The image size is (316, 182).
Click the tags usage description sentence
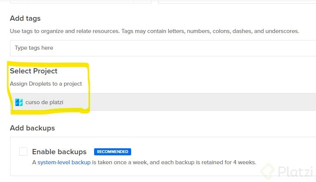tap(154, 31)
